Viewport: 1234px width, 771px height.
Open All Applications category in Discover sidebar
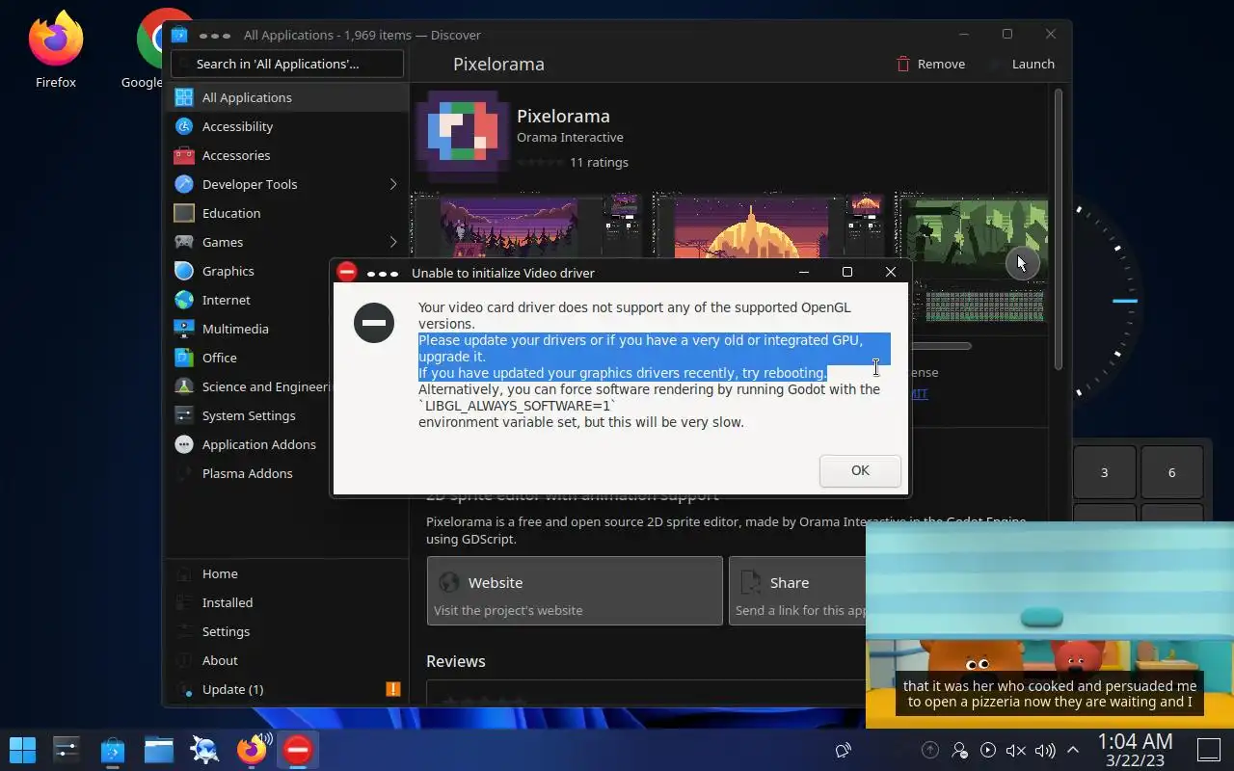pyautogui.click(x=286, y=97)
